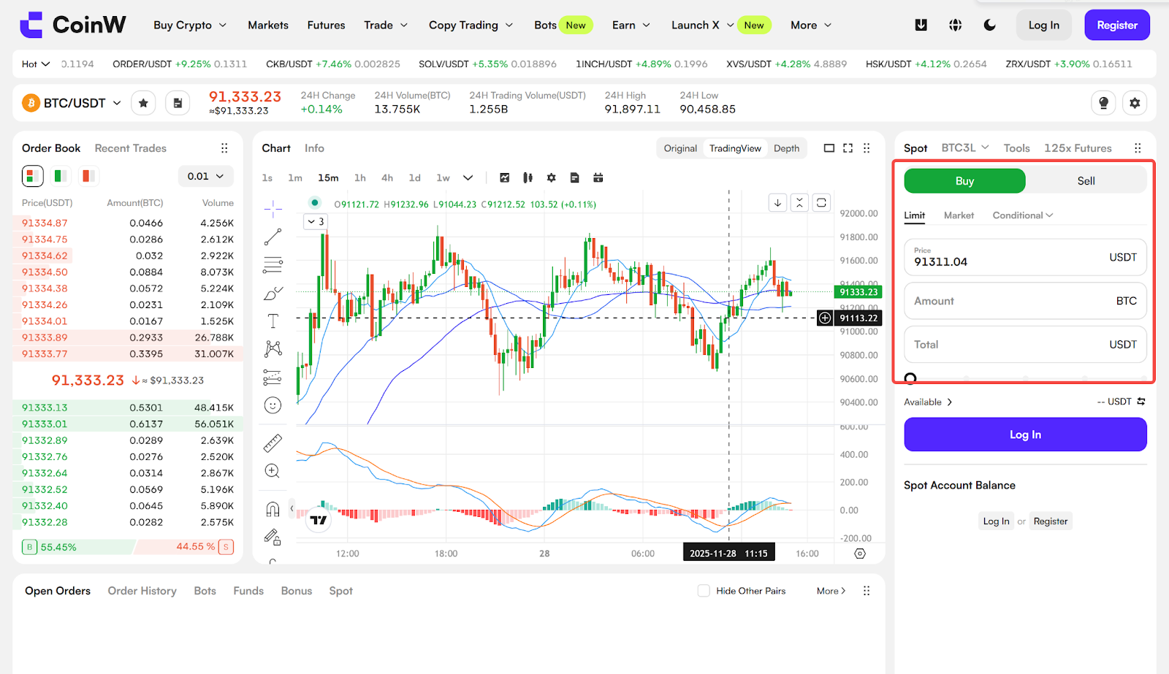This screenshot has height=674, width=1169.
Task: Toggle dark mode moon icon
Action: pyautogui.click(x=989, y=25)
